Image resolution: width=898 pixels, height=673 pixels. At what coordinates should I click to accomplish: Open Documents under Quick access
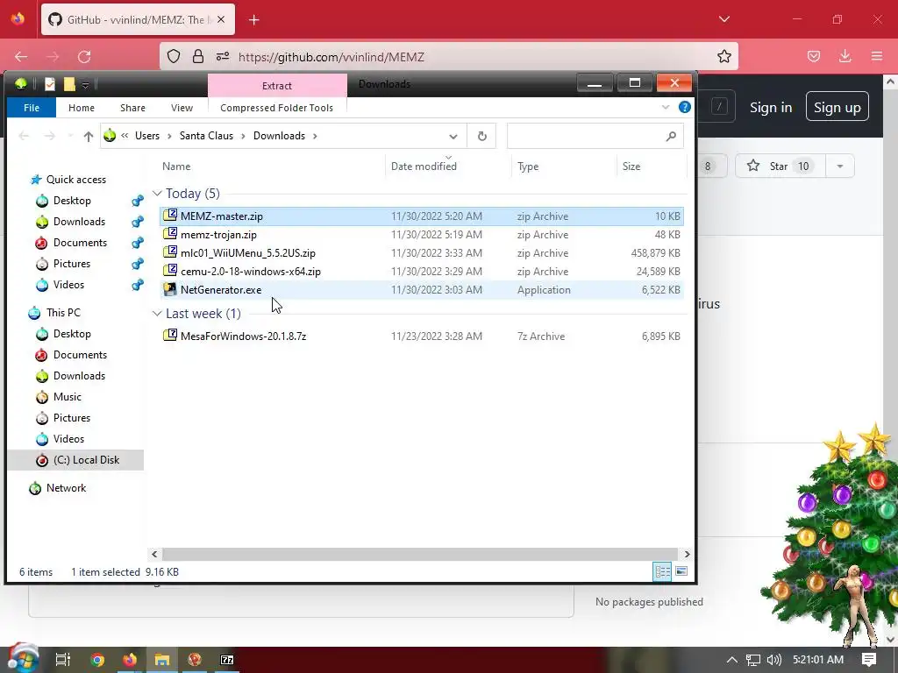[x=80, y=243]
